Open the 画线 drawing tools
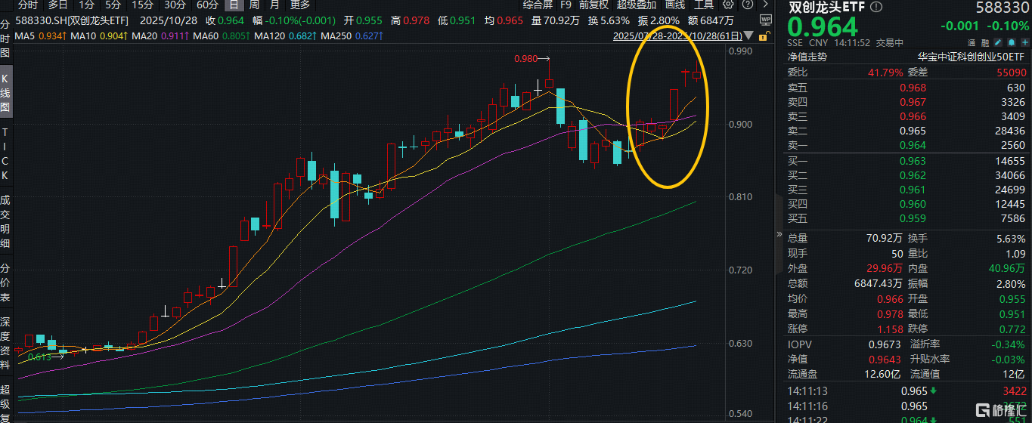Screen dimensions: 1032x423 coord(675,4)
